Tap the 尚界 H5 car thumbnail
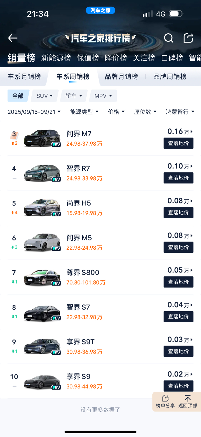201x437 pixels. coord(42,208)
